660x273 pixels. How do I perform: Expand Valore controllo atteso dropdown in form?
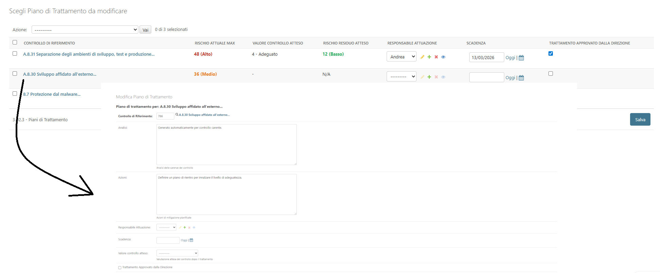[177, 253]
